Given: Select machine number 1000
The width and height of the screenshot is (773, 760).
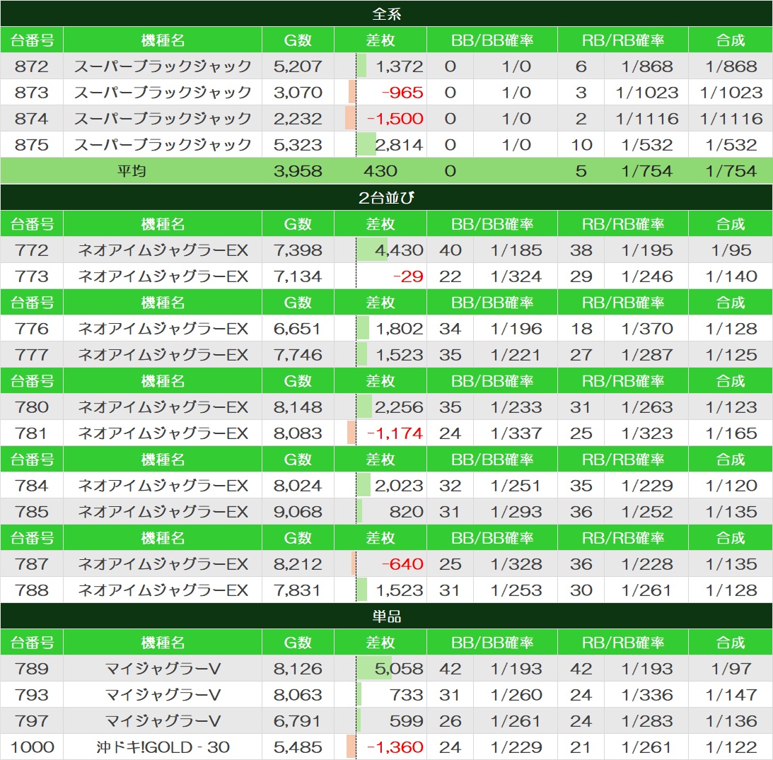Looking at the screenshot, I should click(x=32, y=747).
